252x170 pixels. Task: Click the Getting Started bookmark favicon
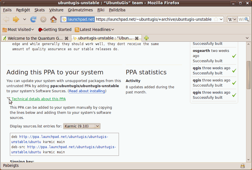click(x=40, y=30)
